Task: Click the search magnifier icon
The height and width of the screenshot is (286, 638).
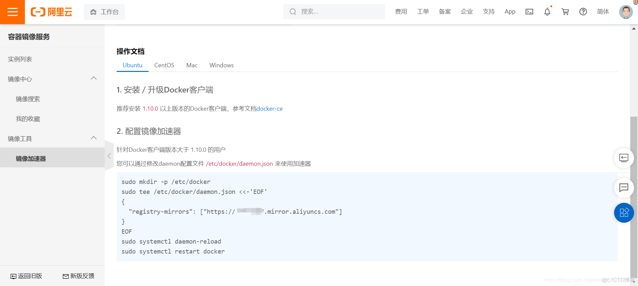Action: click(293, 12)
